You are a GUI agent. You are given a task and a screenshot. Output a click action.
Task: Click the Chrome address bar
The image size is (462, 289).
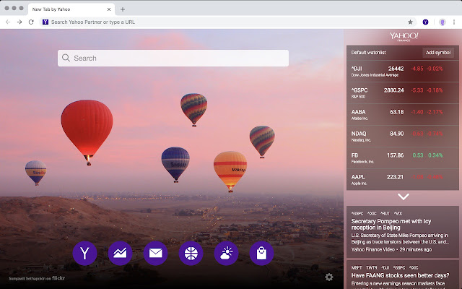pos(227,22)
